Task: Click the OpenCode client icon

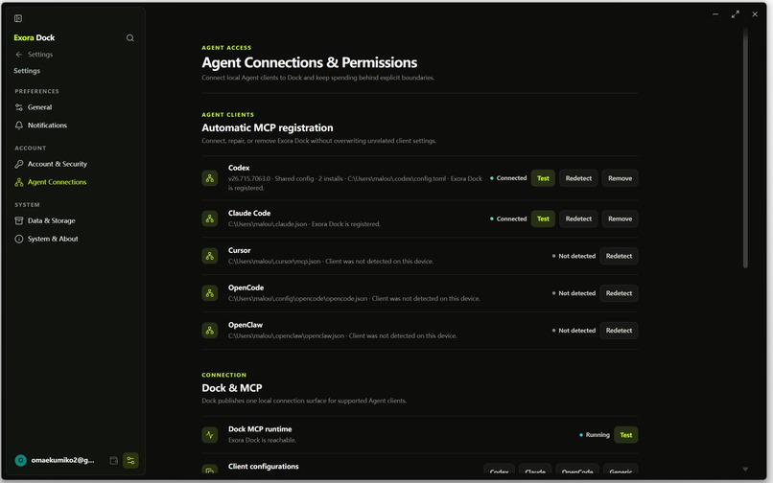Action: [209, 293]
